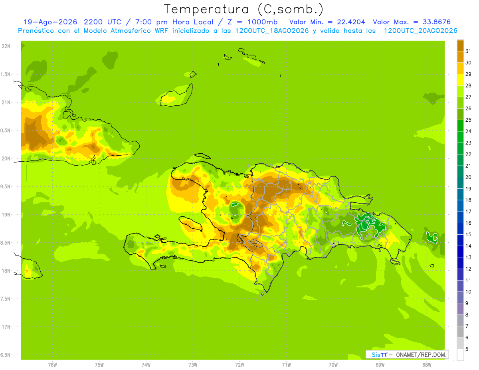The image size is (479, 370).
Task: Click the Gonâve island outline west of Haiti
Action: [191, 224]
